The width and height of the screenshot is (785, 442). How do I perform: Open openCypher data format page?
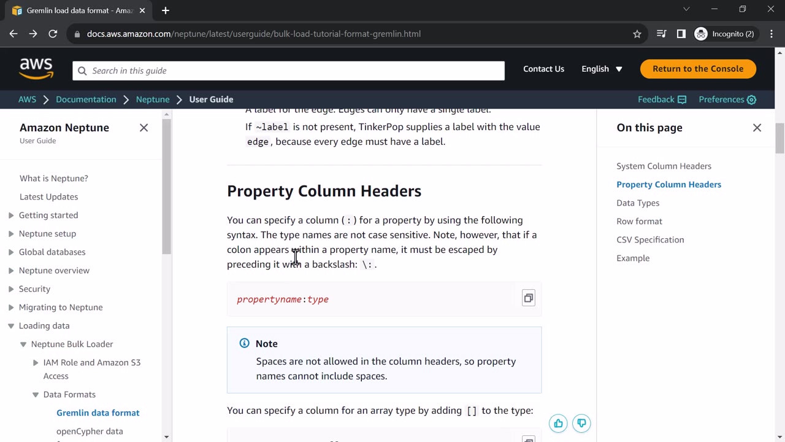point(90,431)
